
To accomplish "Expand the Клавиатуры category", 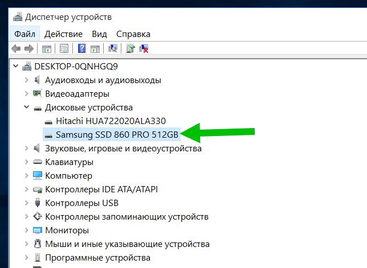I will coord(26,162).
